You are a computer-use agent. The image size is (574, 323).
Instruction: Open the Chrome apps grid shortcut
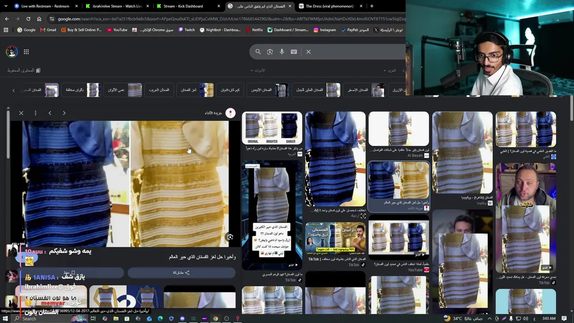point(6,30)
